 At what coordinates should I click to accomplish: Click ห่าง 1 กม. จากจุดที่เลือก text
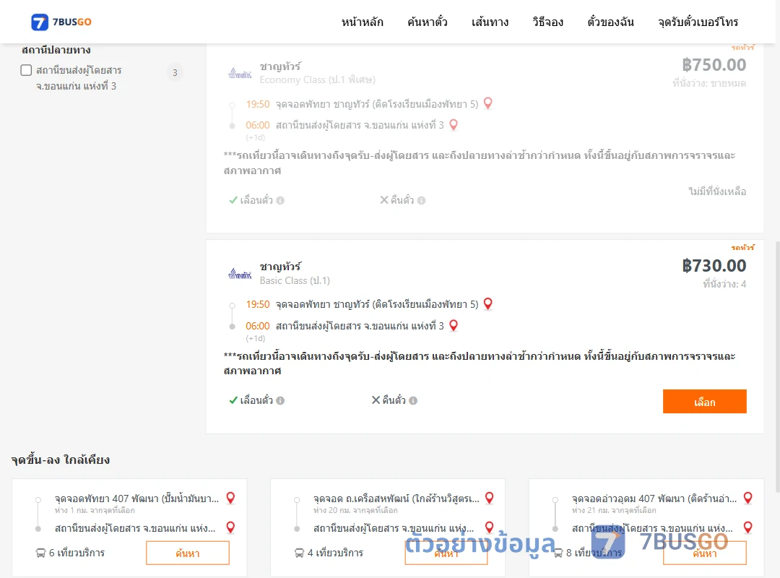[x=95, y=510]
